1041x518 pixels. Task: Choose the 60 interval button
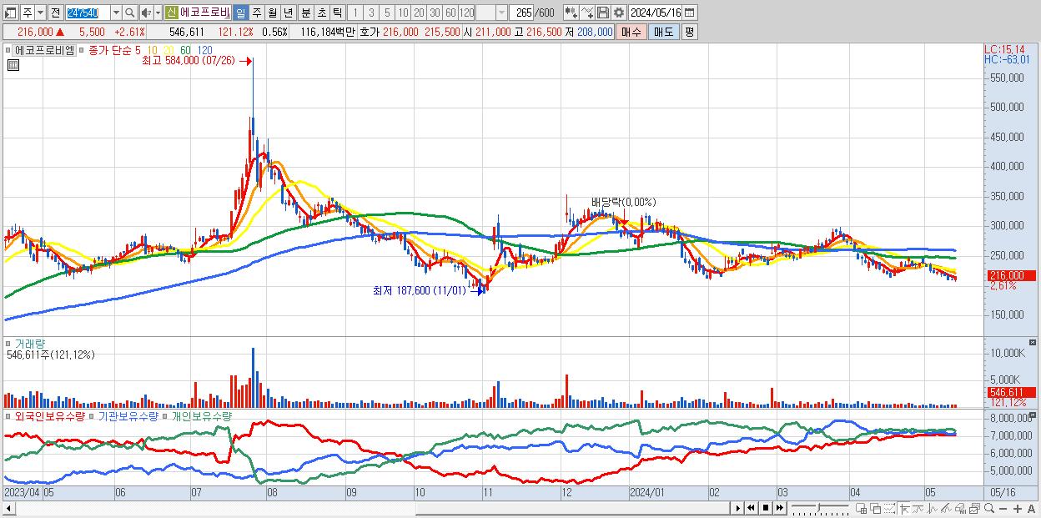450,13
